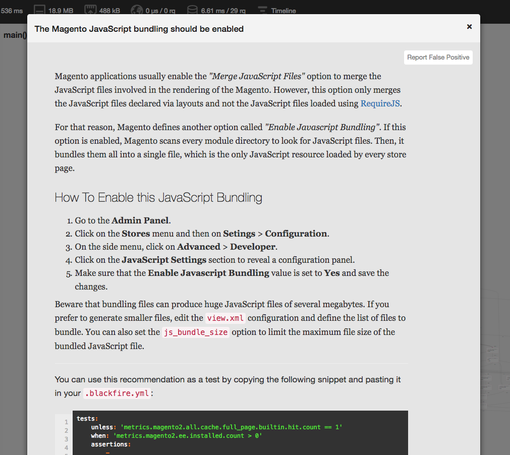The width and height of the screenshot is (510, 455).
Task: Click the 'when:' code line with ee.installed metric
Action: click(x=176, y=435)
